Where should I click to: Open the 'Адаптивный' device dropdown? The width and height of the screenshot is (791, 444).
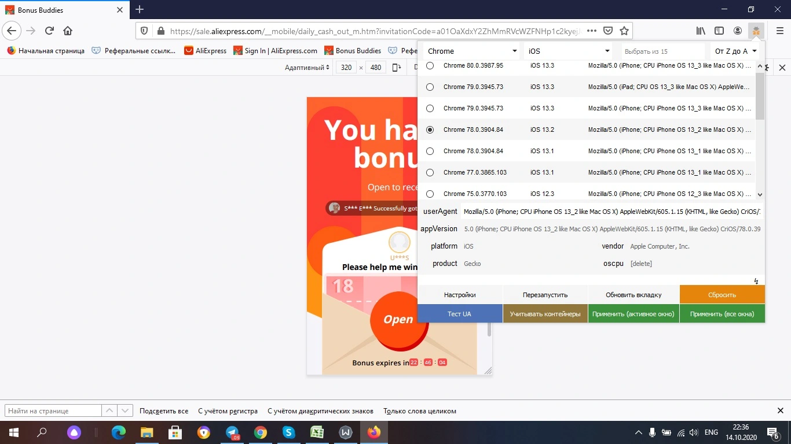pos(307,68)
